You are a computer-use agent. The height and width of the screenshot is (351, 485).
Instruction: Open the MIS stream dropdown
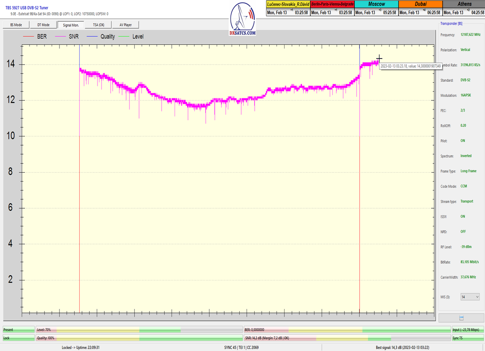[470, 297]
